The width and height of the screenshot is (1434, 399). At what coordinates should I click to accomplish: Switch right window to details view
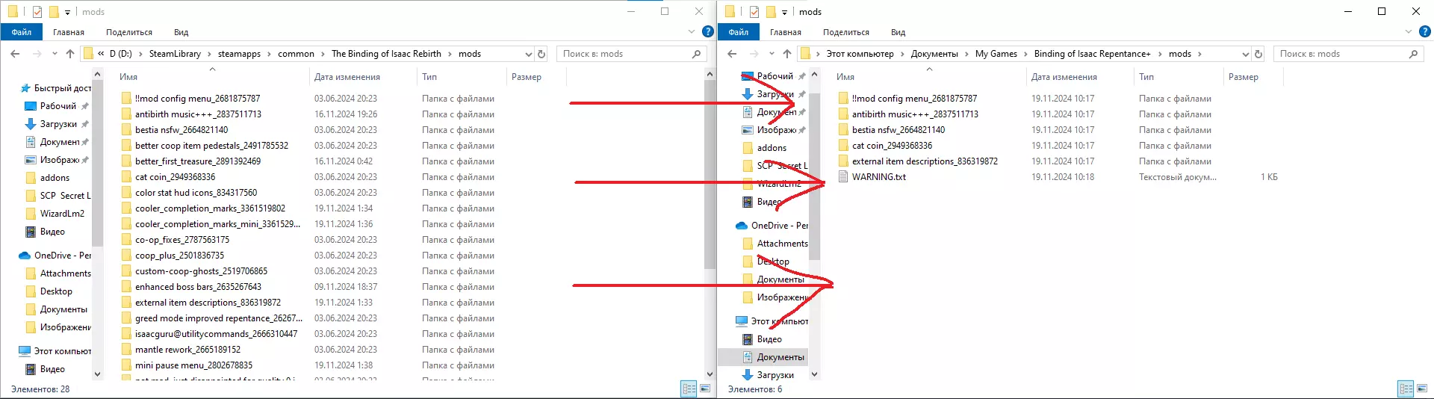tap(1406, 389)
